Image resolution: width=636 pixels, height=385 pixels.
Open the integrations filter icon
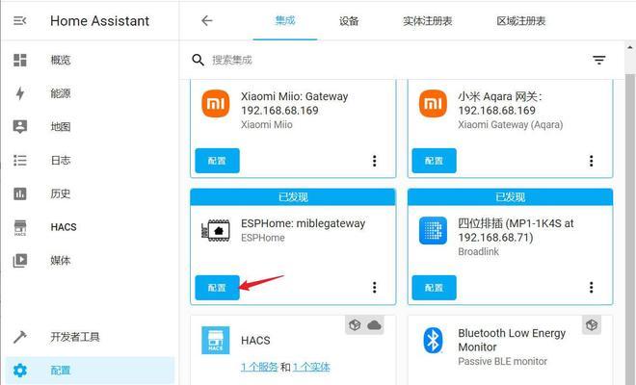click(x=599, y=60)
